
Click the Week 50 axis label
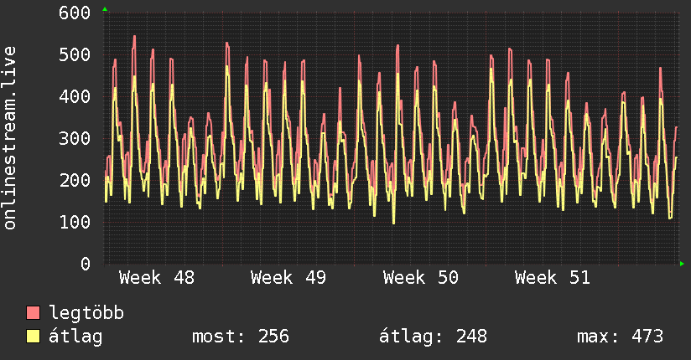click(420, 278)
